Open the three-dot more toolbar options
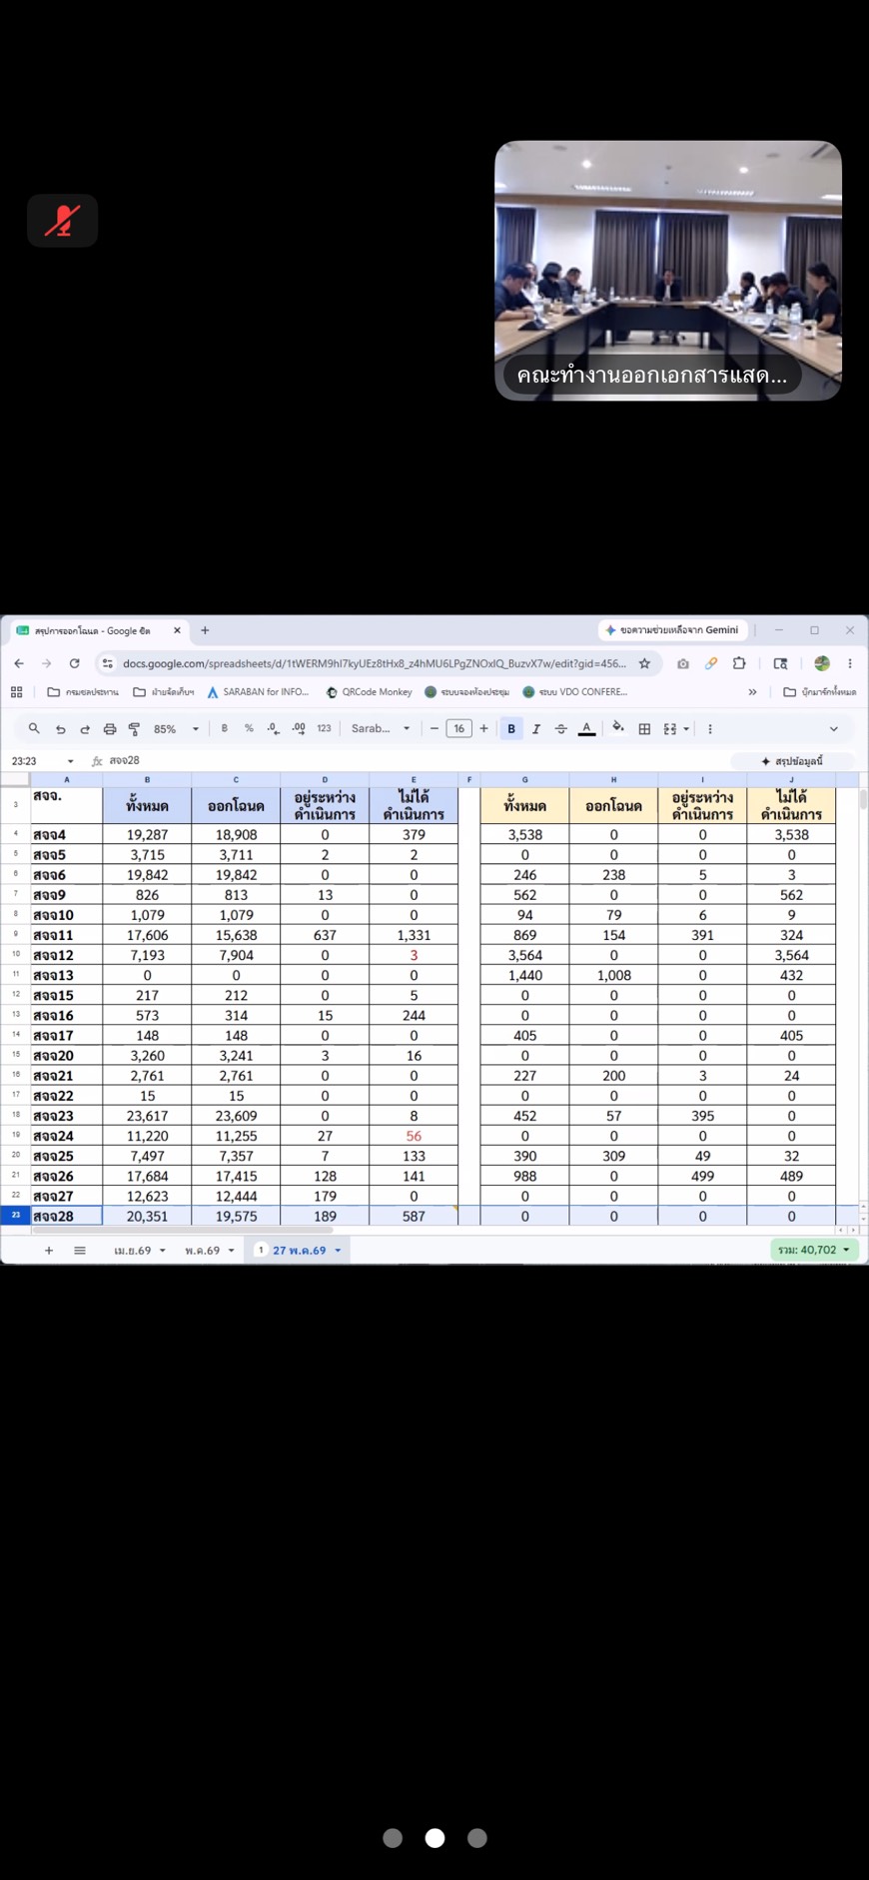 710,729
